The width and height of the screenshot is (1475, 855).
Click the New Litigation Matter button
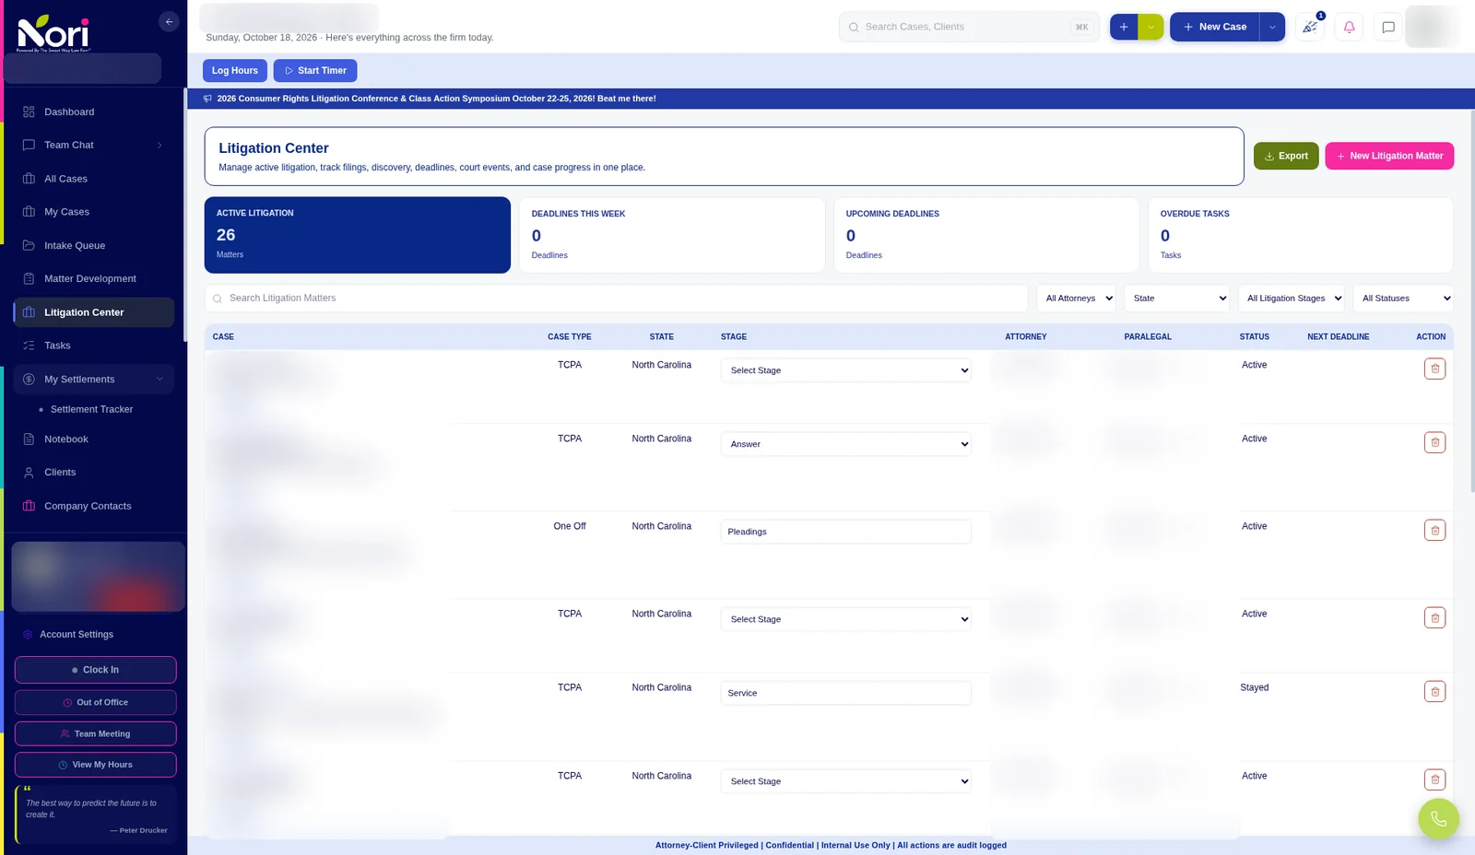(1389, 156)
